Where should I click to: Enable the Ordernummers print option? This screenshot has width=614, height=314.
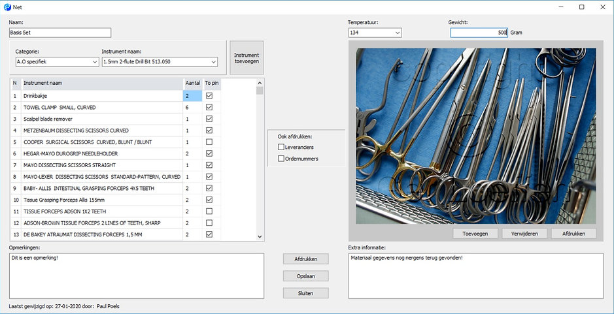click(x=281, y=159)
